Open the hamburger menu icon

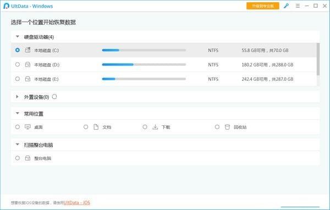coord(298,6)
